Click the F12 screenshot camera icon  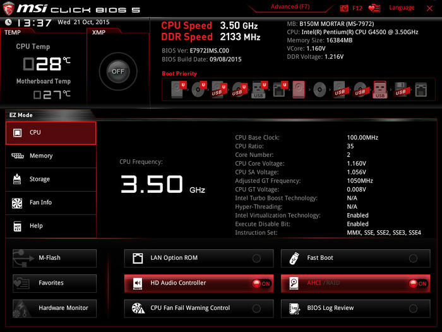344,8
